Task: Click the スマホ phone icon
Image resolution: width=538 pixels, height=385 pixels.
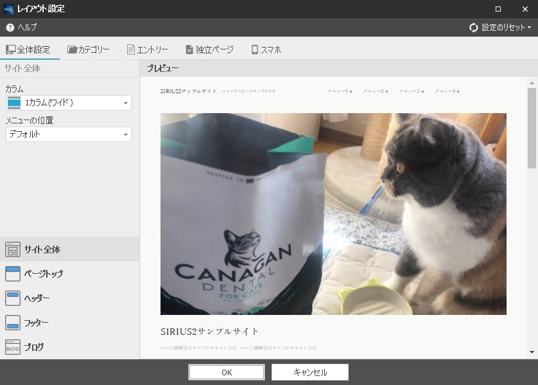Action: point(255,49)
